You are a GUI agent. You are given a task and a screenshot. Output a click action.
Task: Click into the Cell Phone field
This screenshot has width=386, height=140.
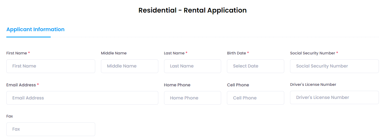click(255, 98)
